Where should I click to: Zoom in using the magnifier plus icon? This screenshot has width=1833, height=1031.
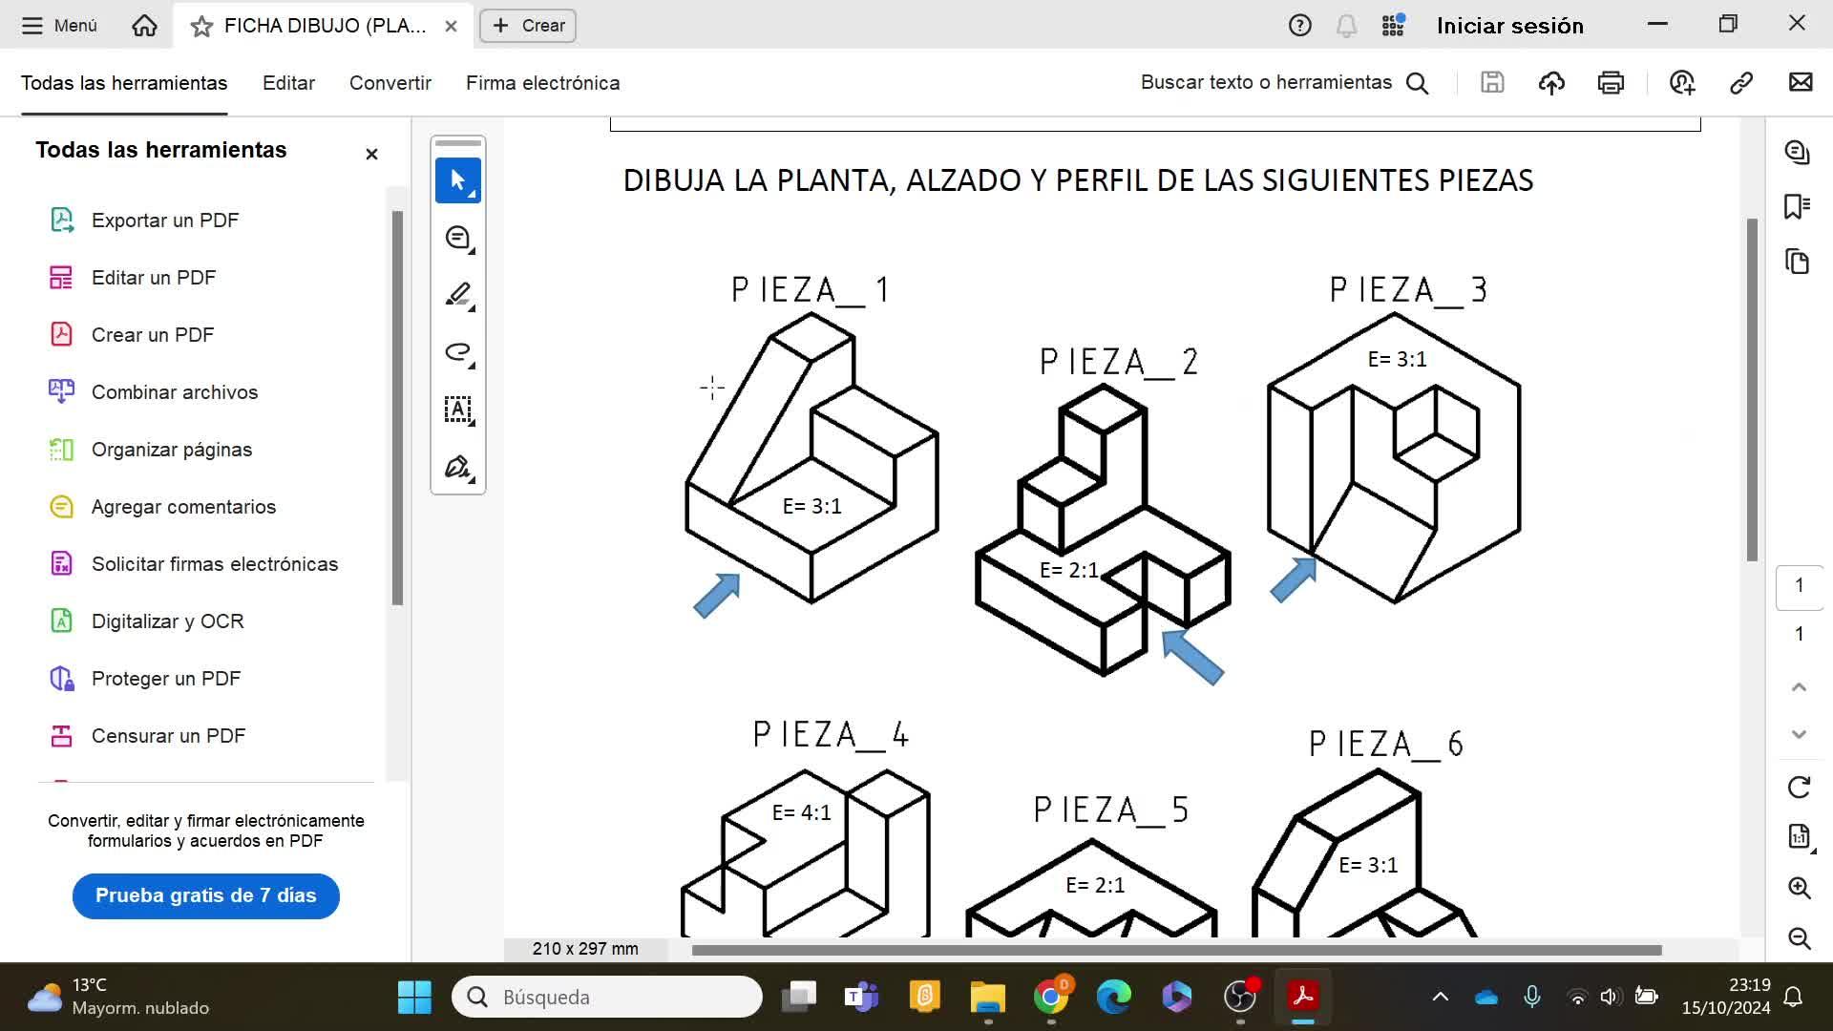click(x=1799, y=888)
